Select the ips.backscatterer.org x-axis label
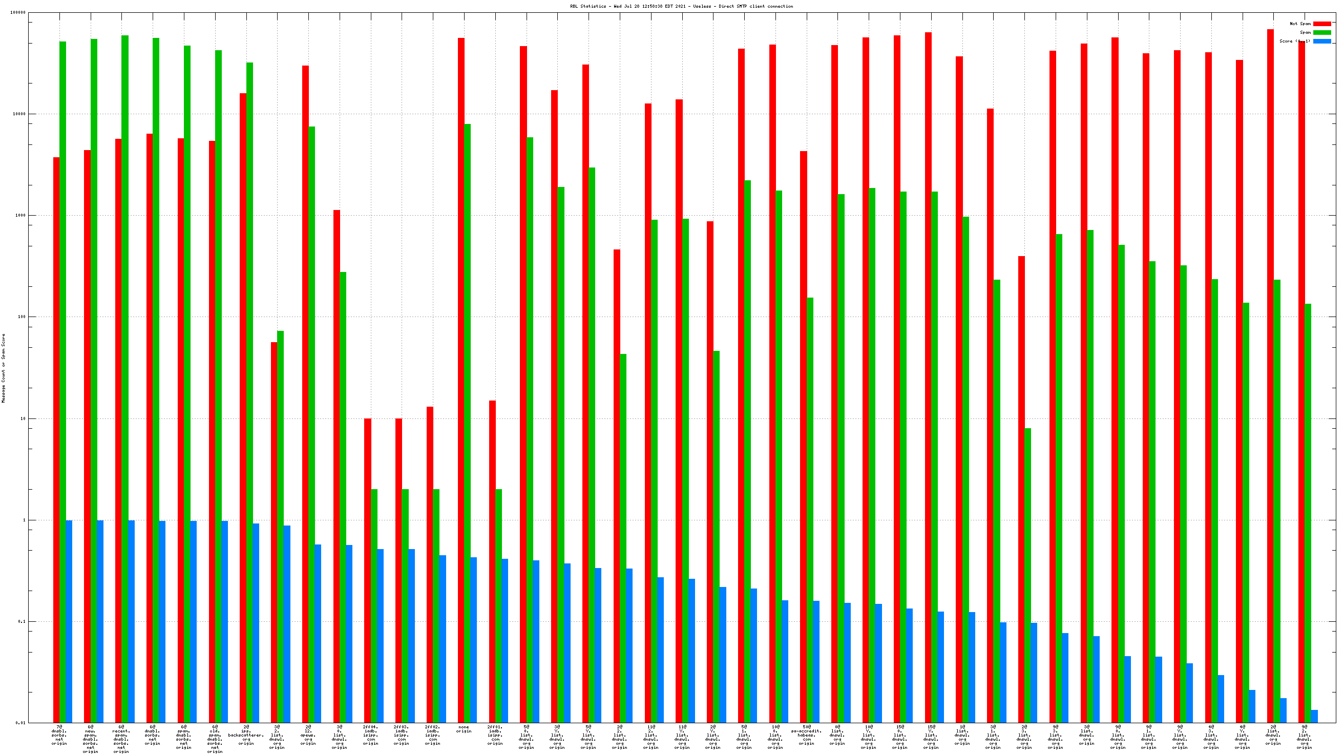1344x756 pixels. click(246, 734)
